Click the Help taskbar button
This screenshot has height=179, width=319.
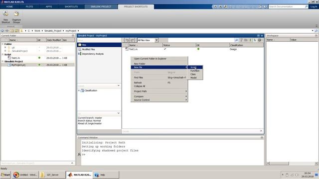[106, 175]
